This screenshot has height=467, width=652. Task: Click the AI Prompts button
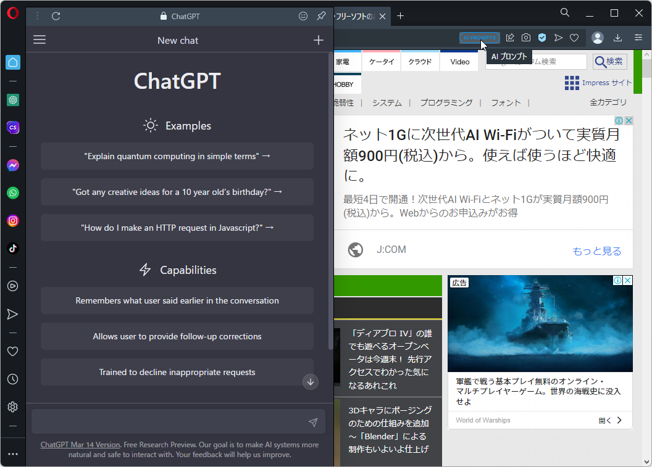(479, 38)
